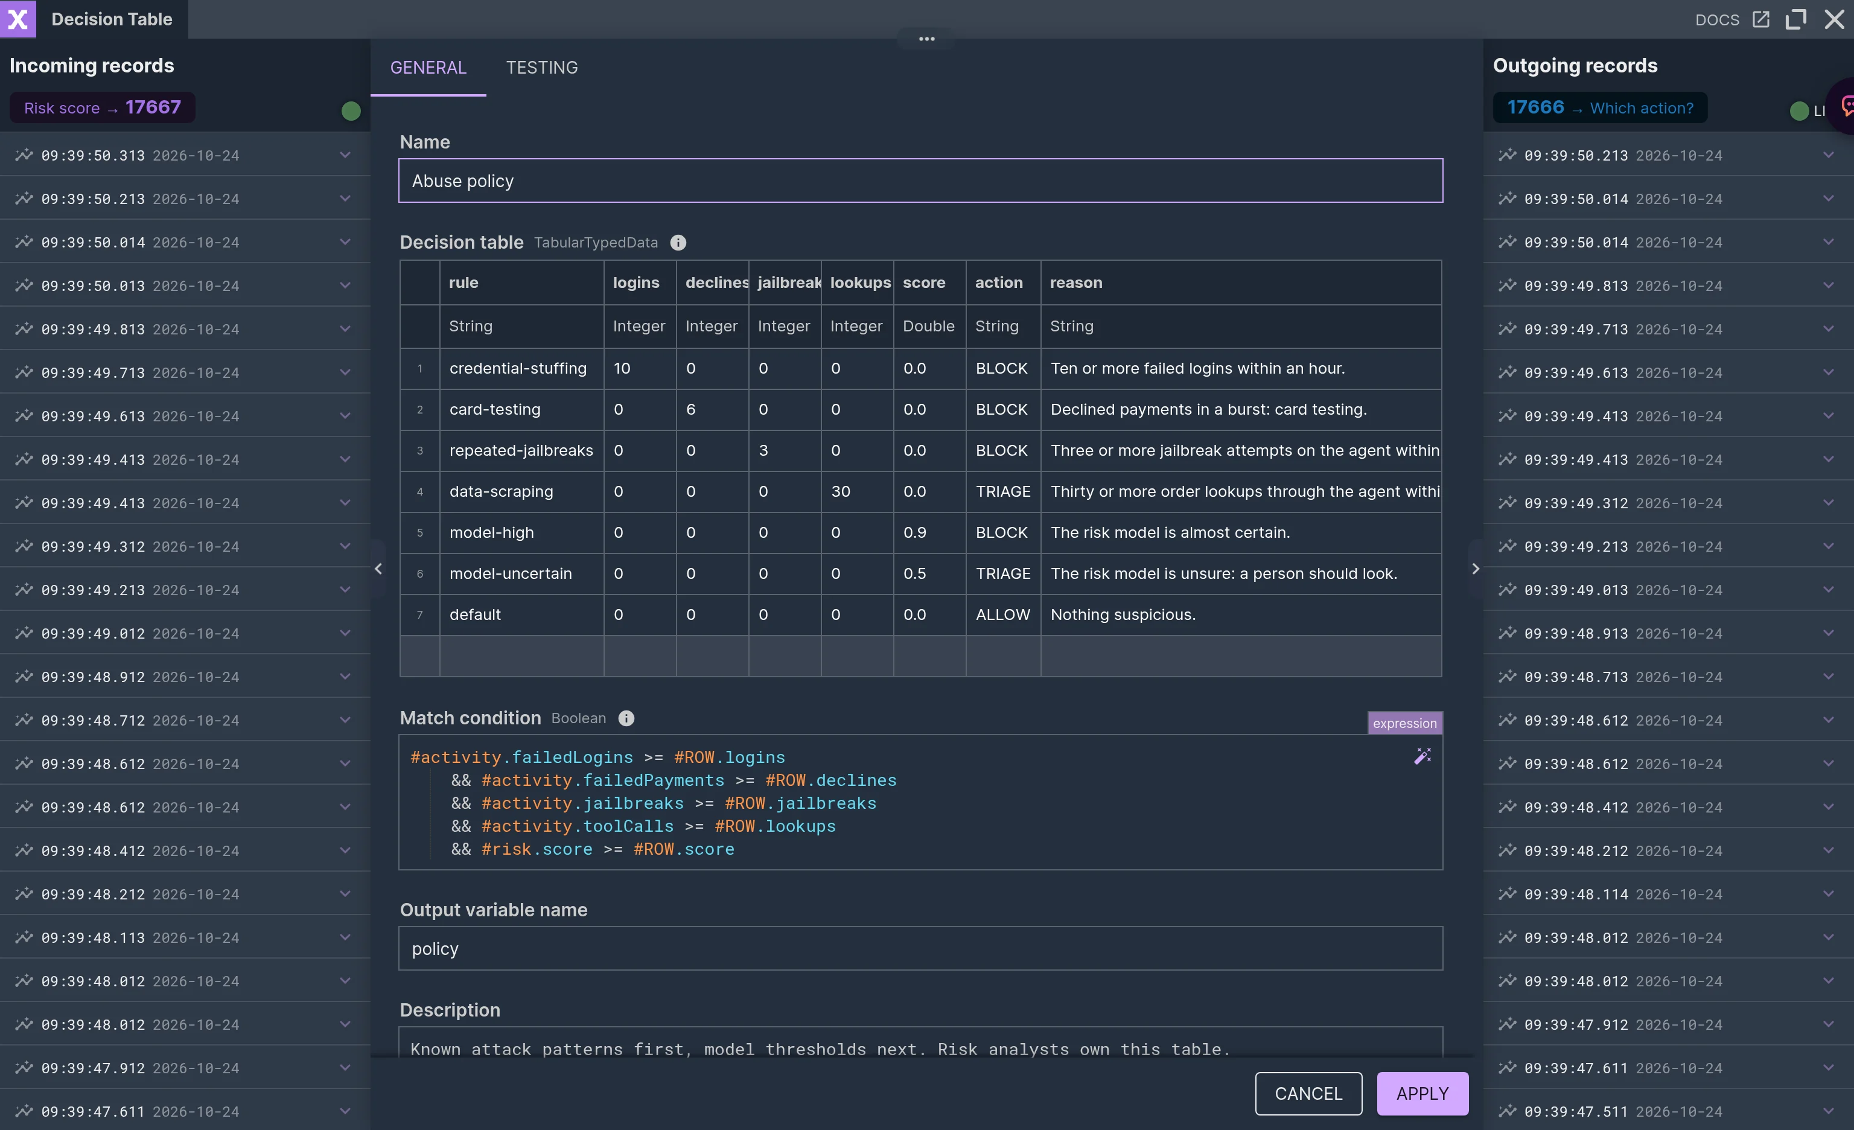Viewport: 1854px width, 1130px height.
Task: Click the empty bottom row's rule cell
Action: 521,656
